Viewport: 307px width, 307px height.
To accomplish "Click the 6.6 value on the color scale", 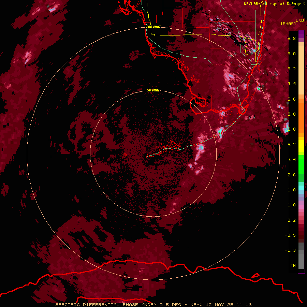I will click(x=292, y=99).
